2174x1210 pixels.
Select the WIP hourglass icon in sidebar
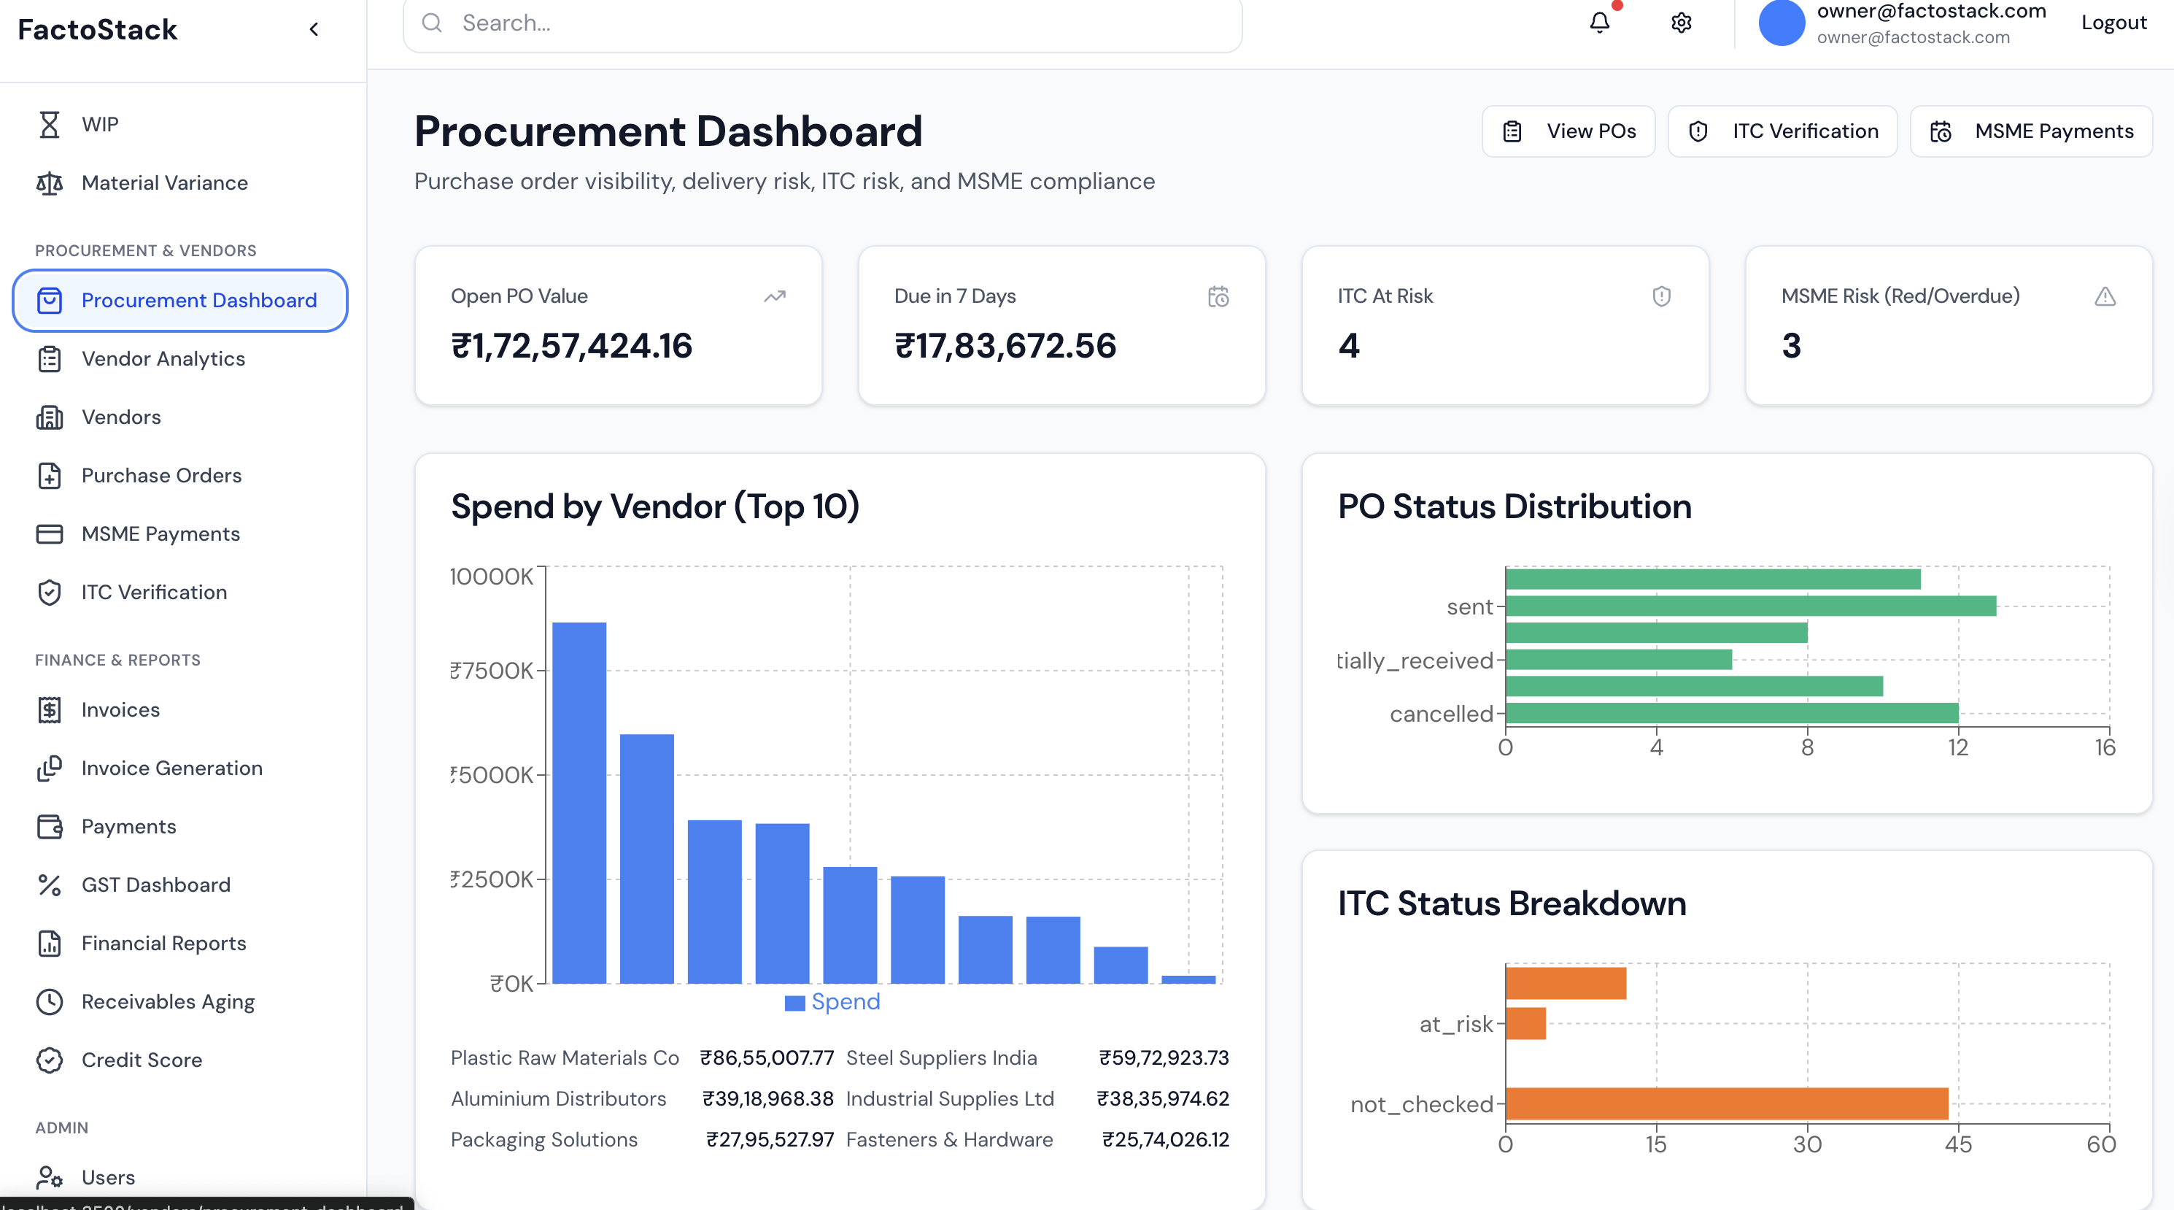[50, 124]
